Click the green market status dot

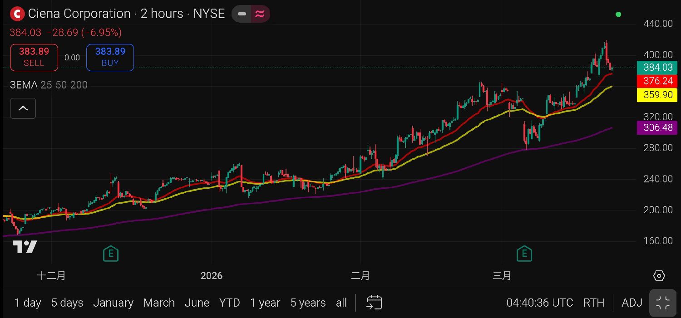pos(618,15)
